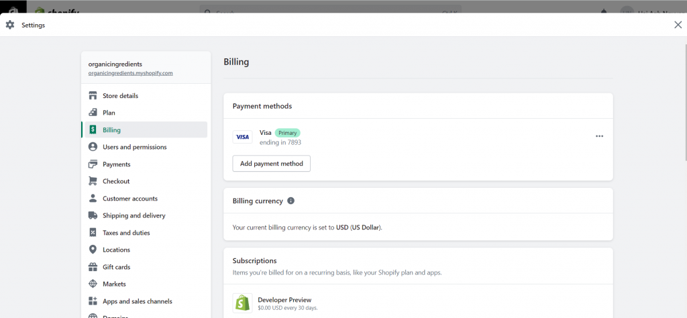Click the Plan icon in sidebar
Image resolution: width=687 pixels, height=318 pixels.
tap(93, 113)
